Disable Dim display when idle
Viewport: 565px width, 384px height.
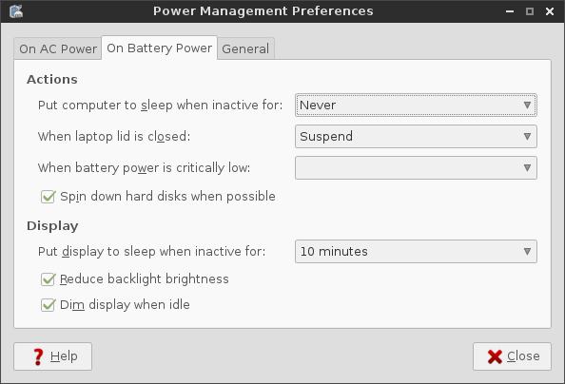tap(48, 305)
